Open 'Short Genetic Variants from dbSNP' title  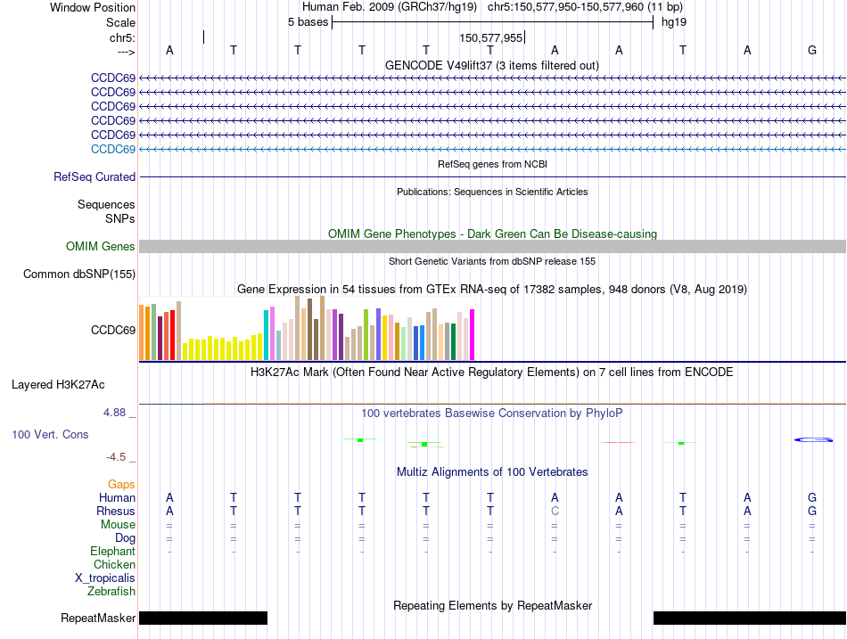point(492,261)
